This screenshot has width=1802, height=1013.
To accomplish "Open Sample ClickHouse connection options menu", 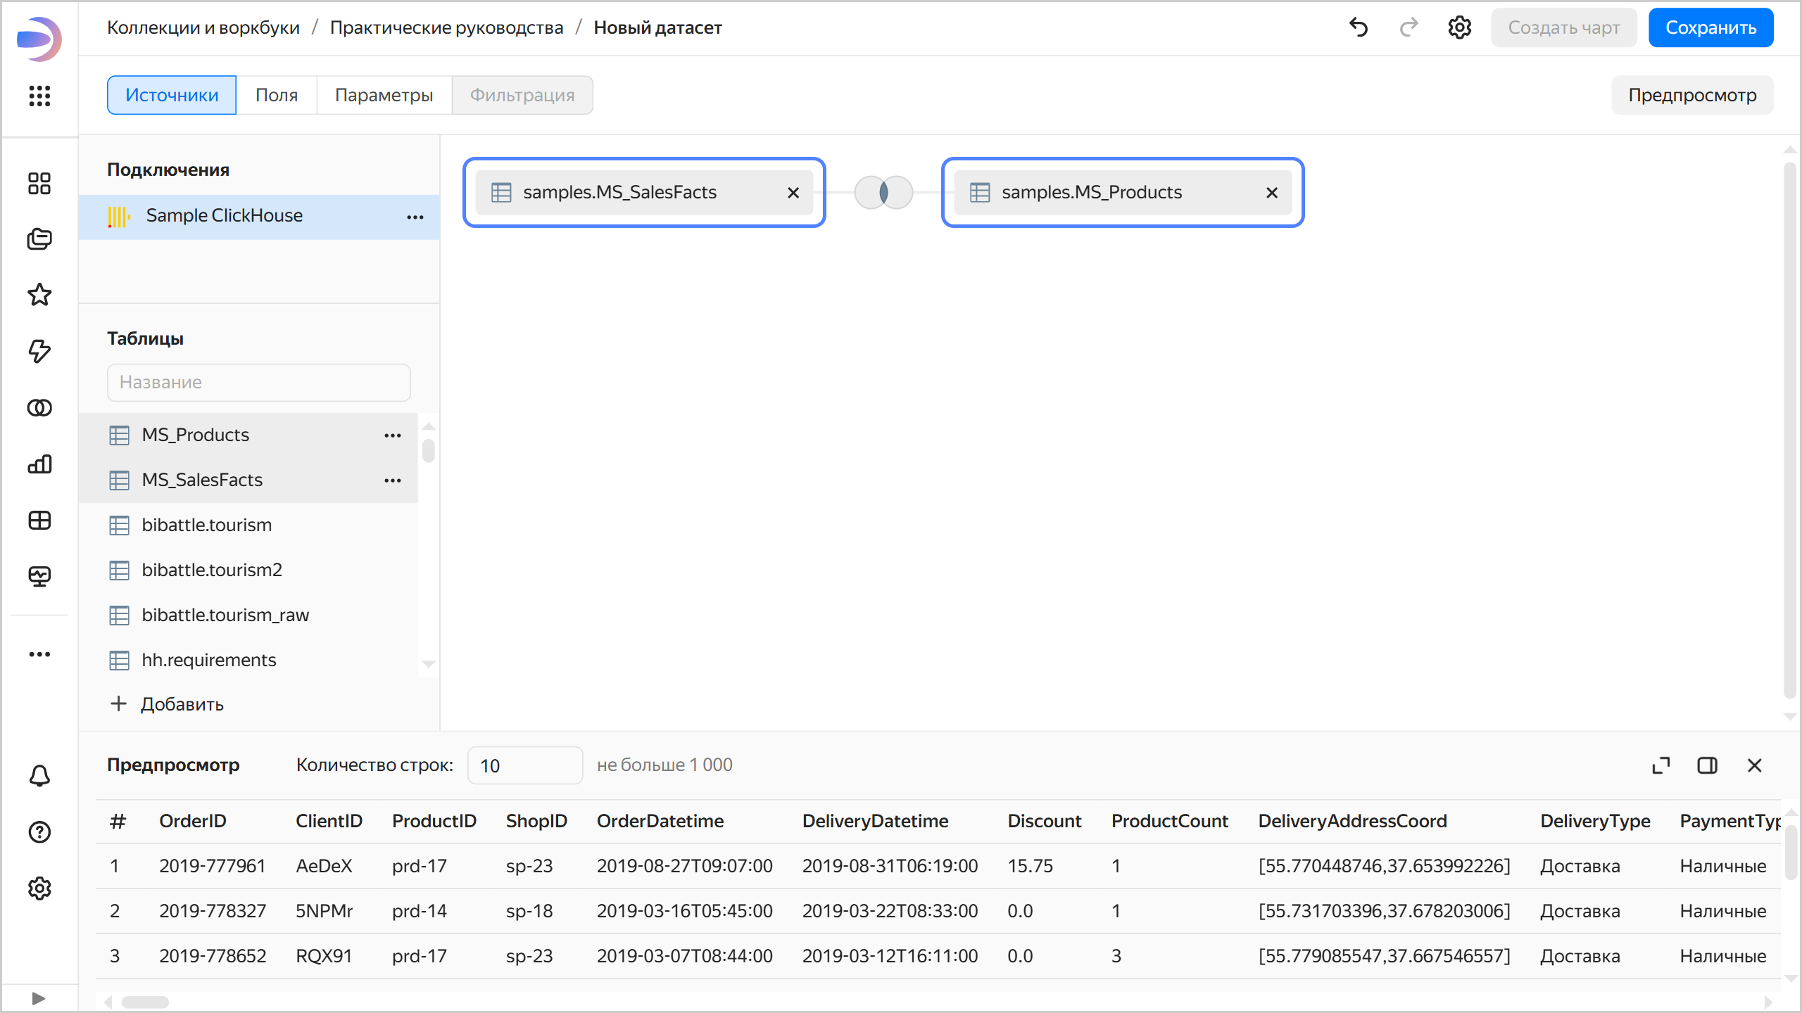I will point(415,217).
